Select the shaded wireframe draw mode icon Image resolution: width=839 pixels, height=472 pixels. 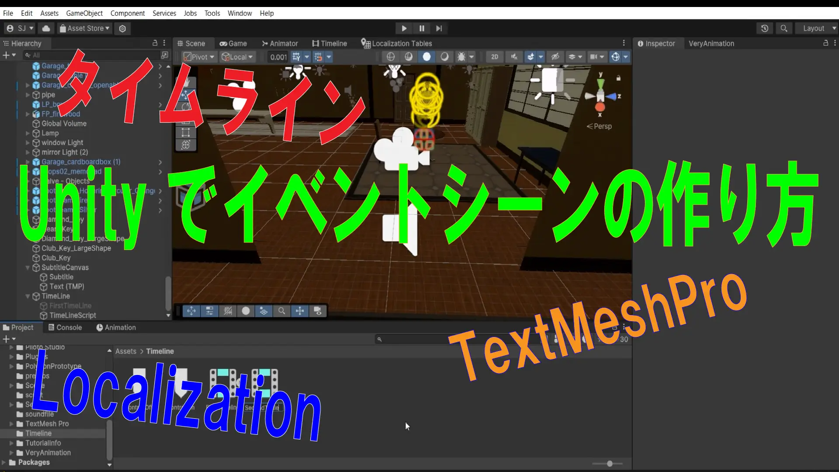[409, 57]
